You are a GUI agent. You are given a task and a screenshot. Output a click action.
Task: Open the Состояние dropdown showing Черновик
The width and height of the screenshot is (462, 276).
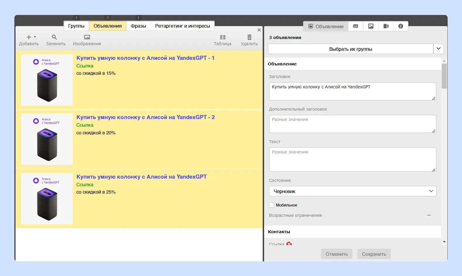353,191
